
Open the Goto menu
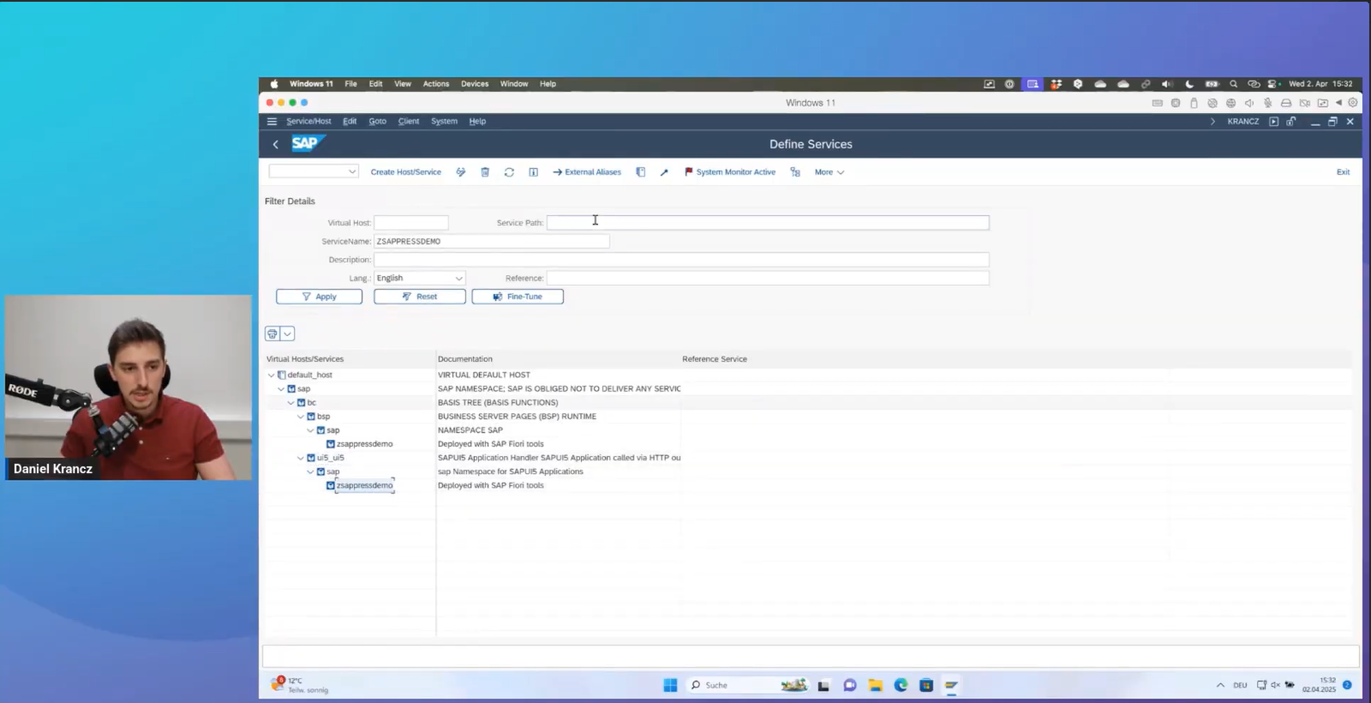click(x=377, y=122)
